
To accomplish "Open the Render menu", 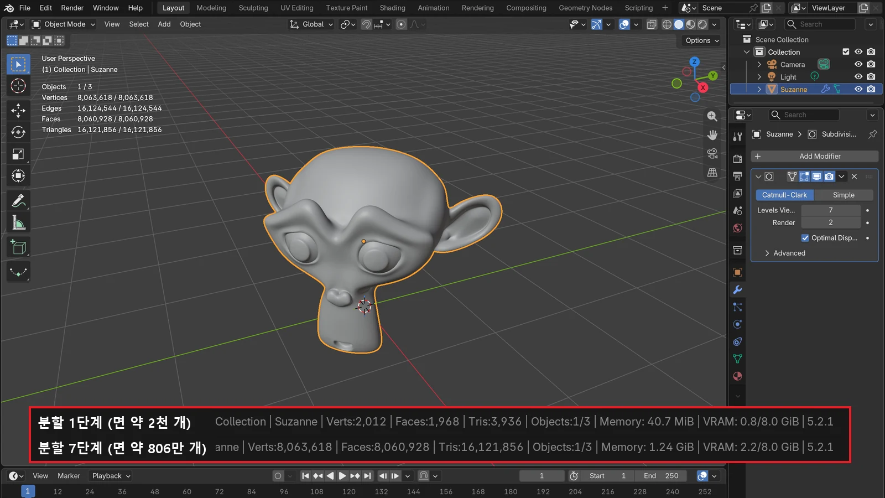I will (x=72, y=8).
